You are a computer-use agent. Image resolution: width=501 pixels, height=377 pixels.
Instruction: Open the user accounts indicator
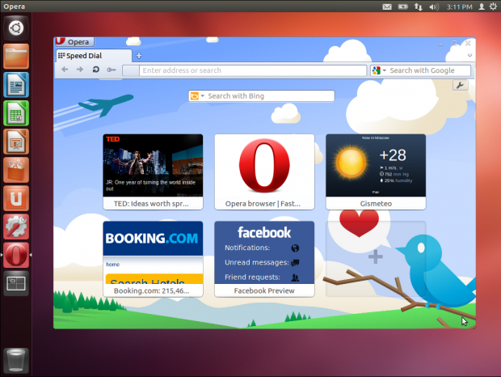click(481, 6)
